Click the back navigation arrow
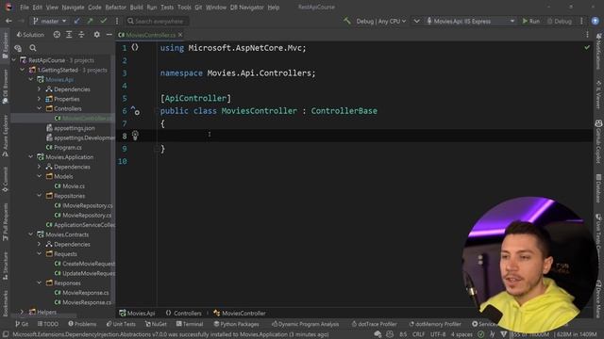 (x=8, y=21)
